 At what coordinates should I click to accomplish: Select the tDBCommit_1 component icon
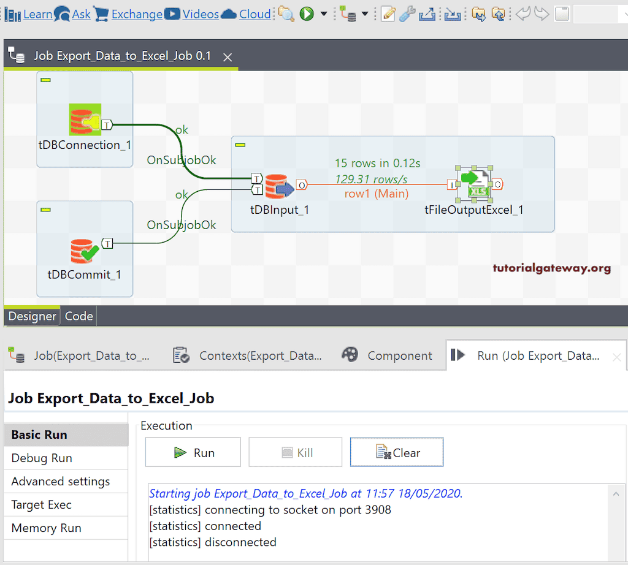(85, 251)
